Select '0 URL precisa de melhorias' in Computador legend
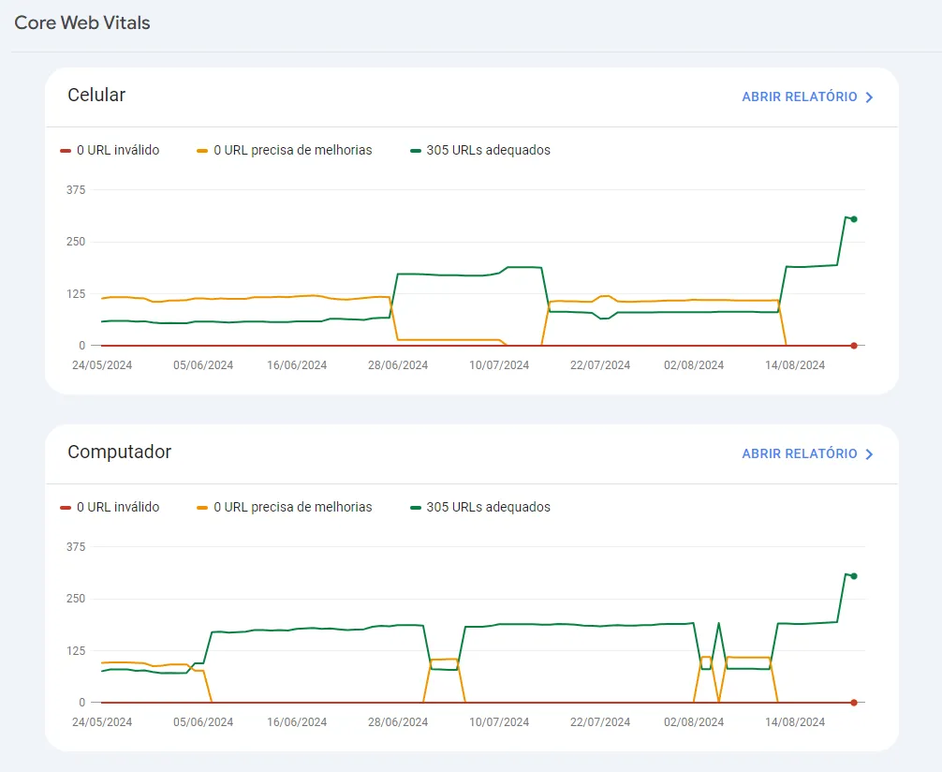 292,507
